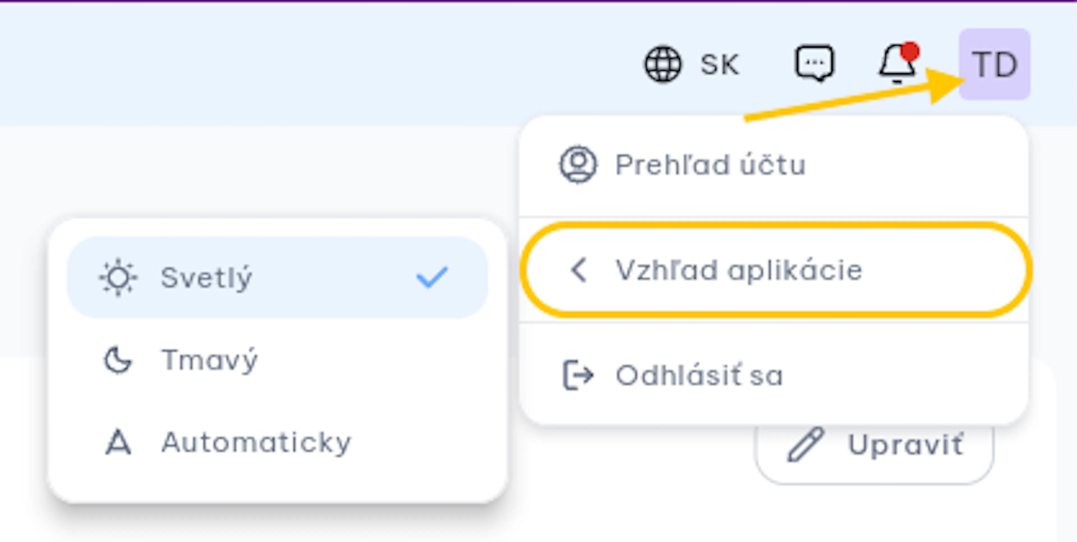Select the Tmavý theme option
This screenshot has width=1077, height=542.
278,360
